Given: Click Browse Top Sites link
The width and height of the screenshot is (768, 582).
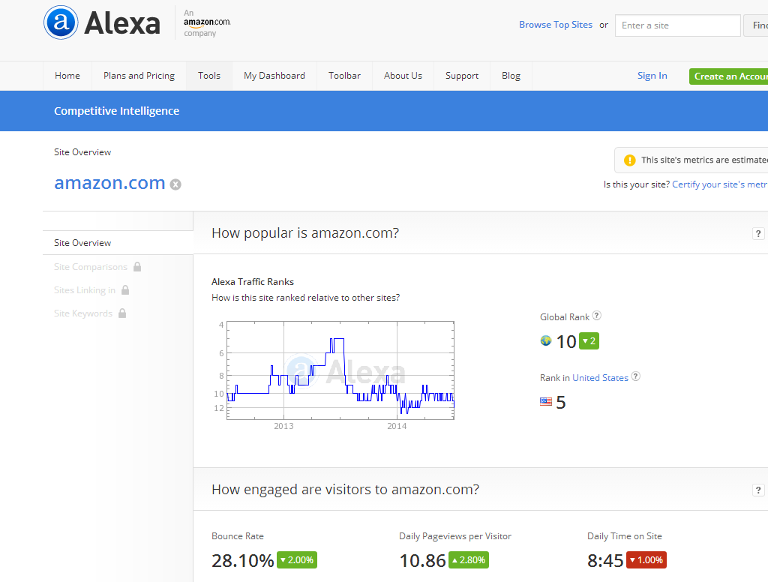Looking at the screenshot, I should (556, 25).
